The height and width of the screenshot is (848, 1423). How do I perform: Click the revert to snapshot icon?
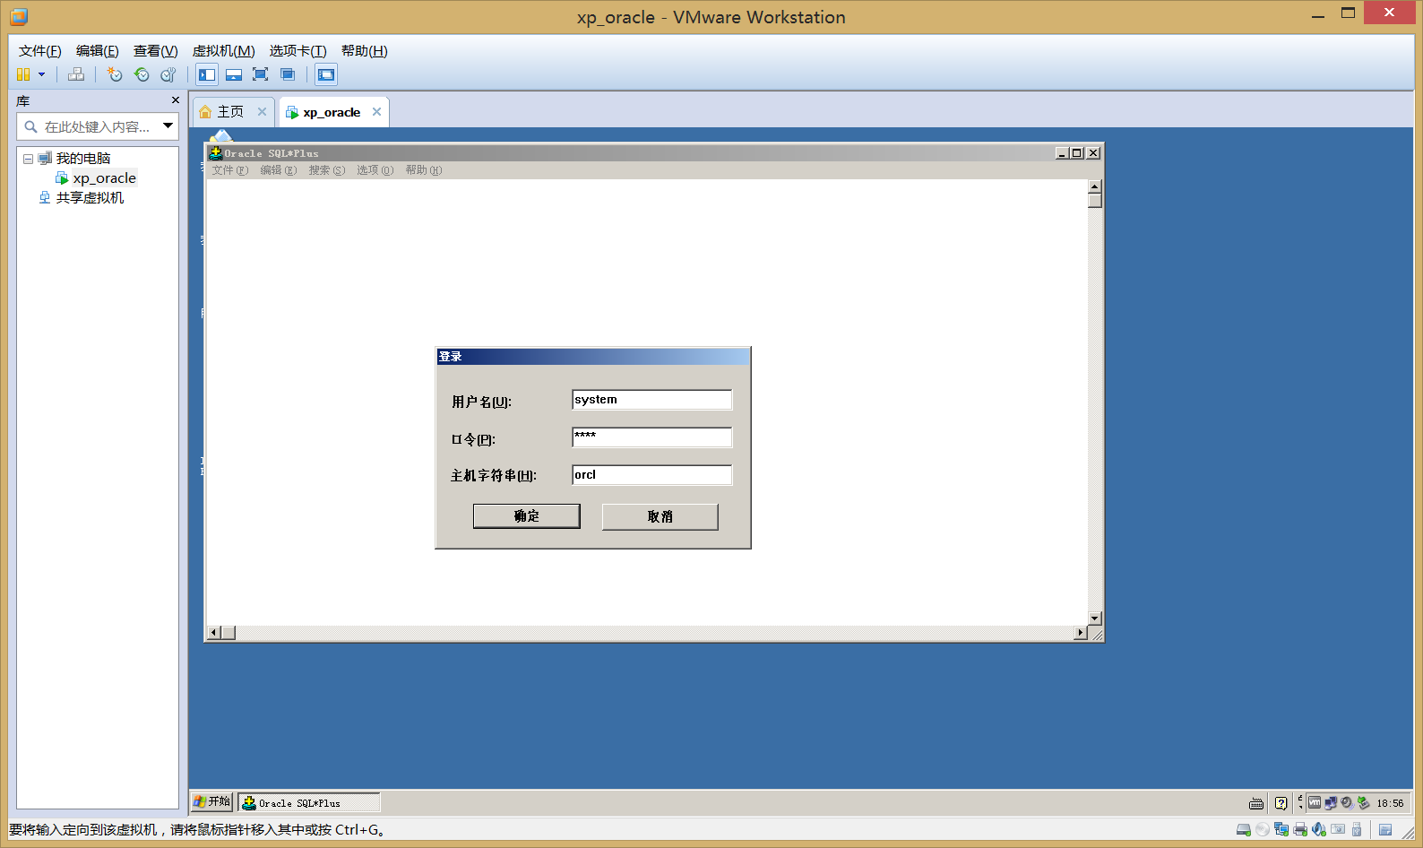pos(142,74)
